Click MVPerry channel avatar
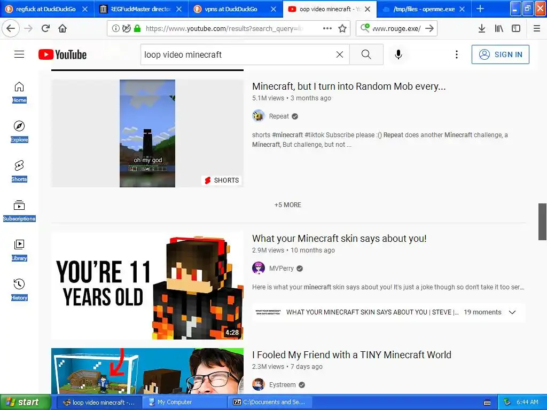Viewport: 547px width, 410px height. click(259, 269)
